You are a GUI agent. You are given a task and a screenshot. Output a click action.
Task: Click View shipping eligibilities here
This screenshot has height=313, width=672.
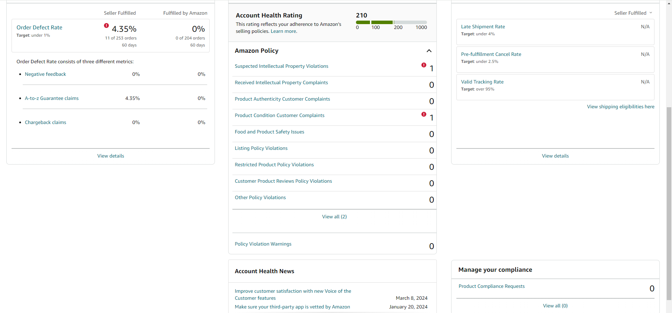[x=621, y=107]
